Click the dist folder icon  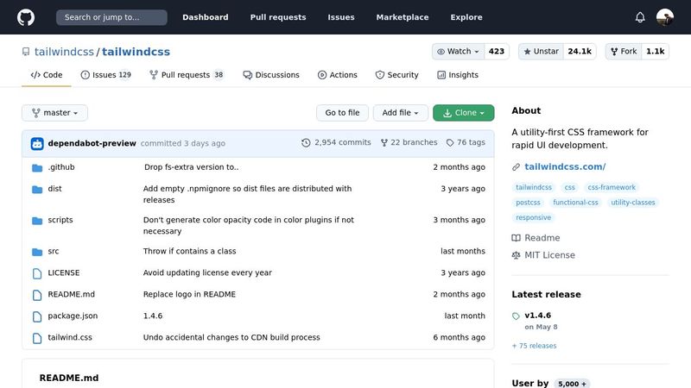pos(37,189)
